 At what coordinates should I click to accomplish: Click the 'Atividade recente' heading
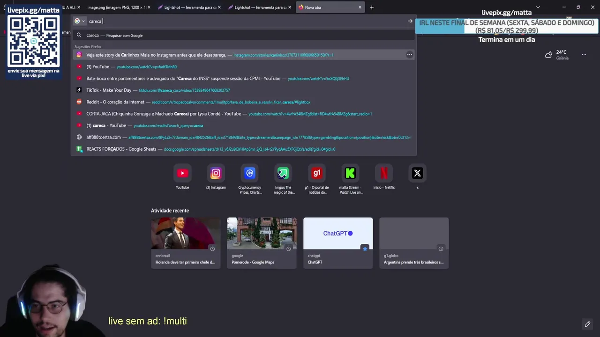coord(170,211)
